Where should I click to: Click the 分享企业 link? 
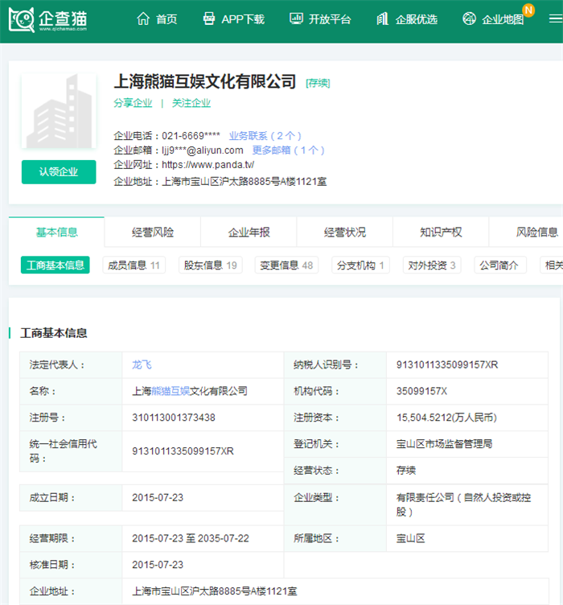[x=133, y=103]
